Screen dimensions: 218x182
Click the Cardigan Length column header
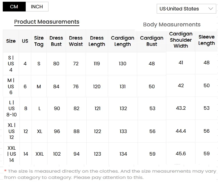coord(122,41)
